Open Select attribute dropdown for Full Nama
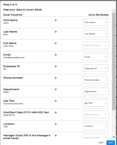The height and width of the screenshot is (145, 117). click(96, 45)
